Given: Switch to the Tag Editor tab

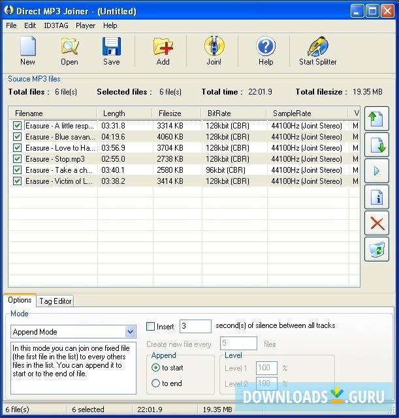Looking at the screenshot, I should click(x=56, y=301).
